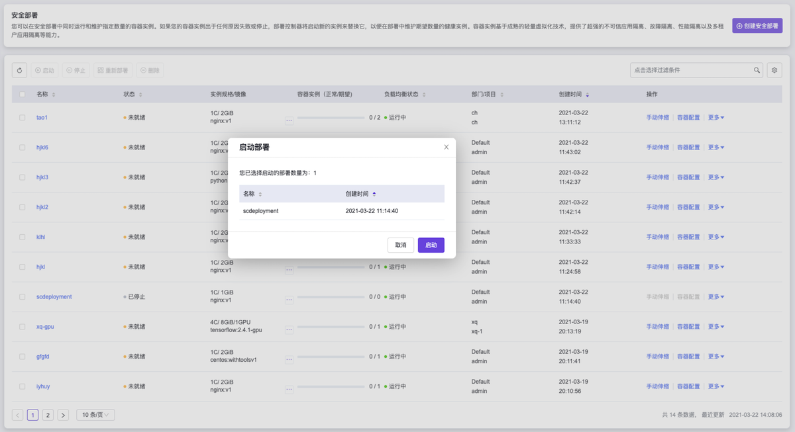This screenshot has width=795, height=432.
Task: Tick the checkbox for hjkl3
Action: [x=22, y=177]
